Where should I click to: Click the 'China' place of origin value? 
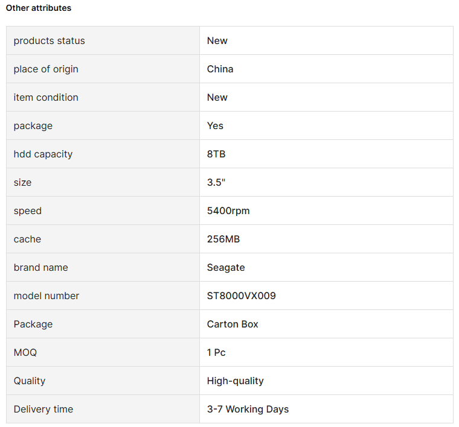[x=220, y=69]
